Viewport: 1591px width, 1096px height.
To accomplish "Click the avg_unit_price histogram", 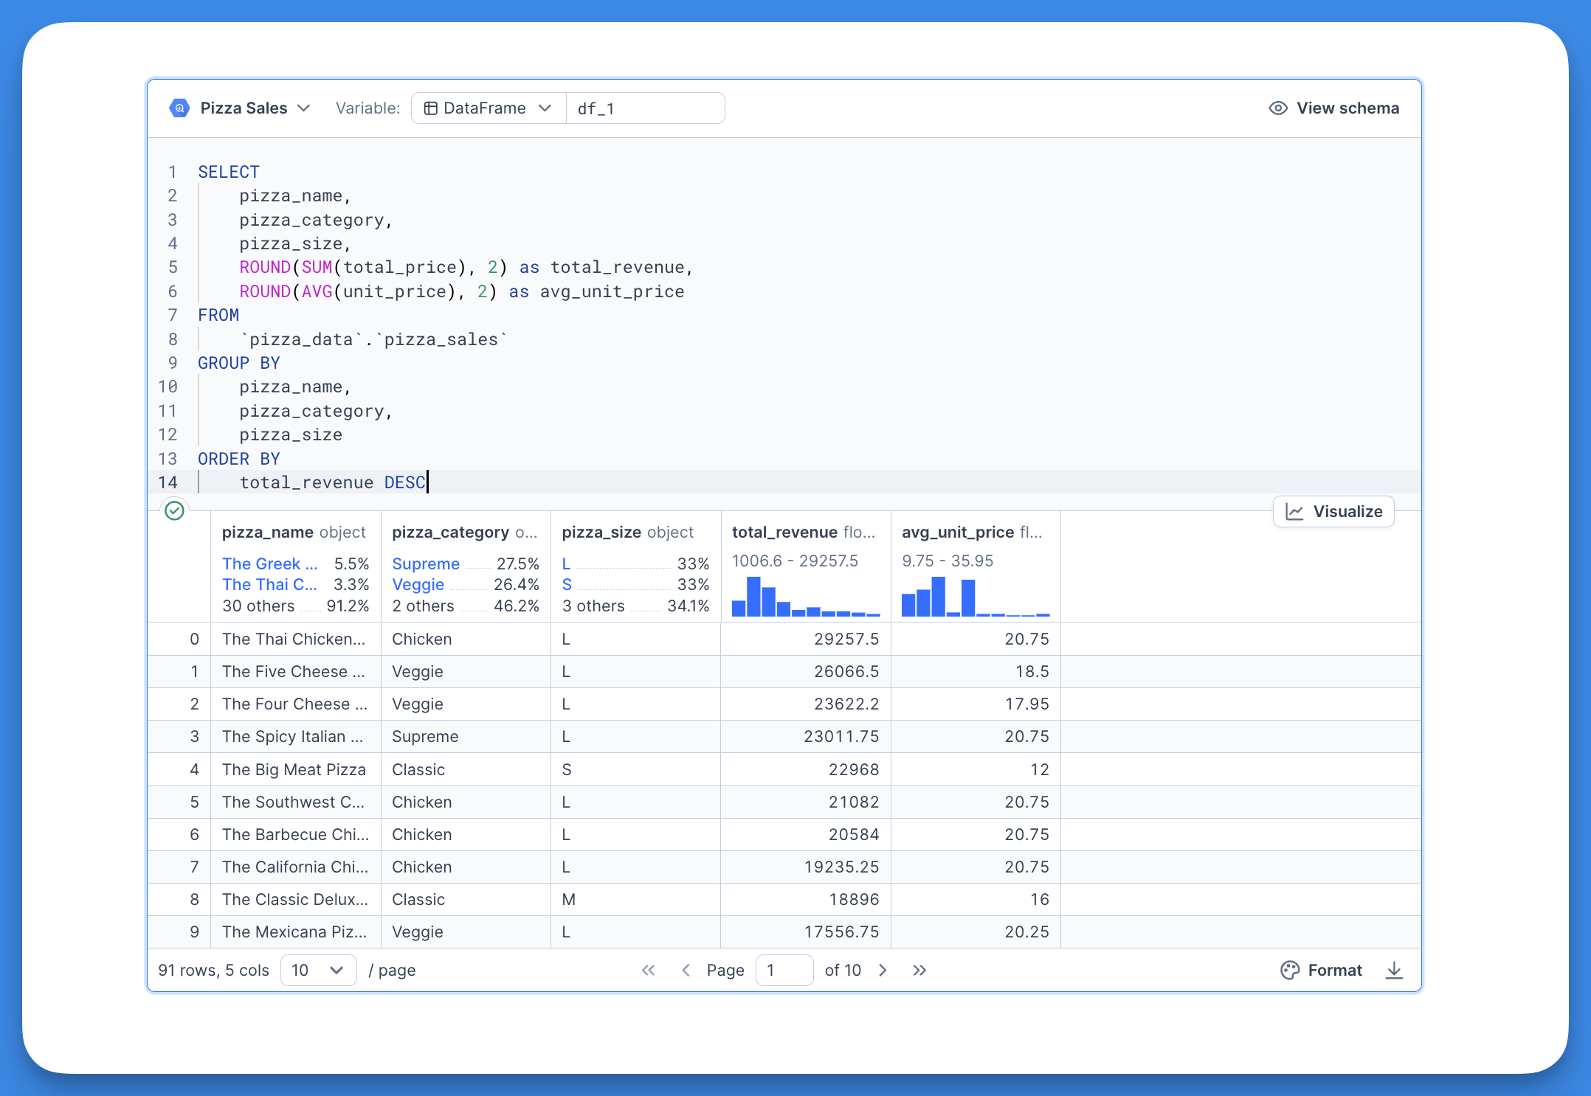I will click(976, 596).
